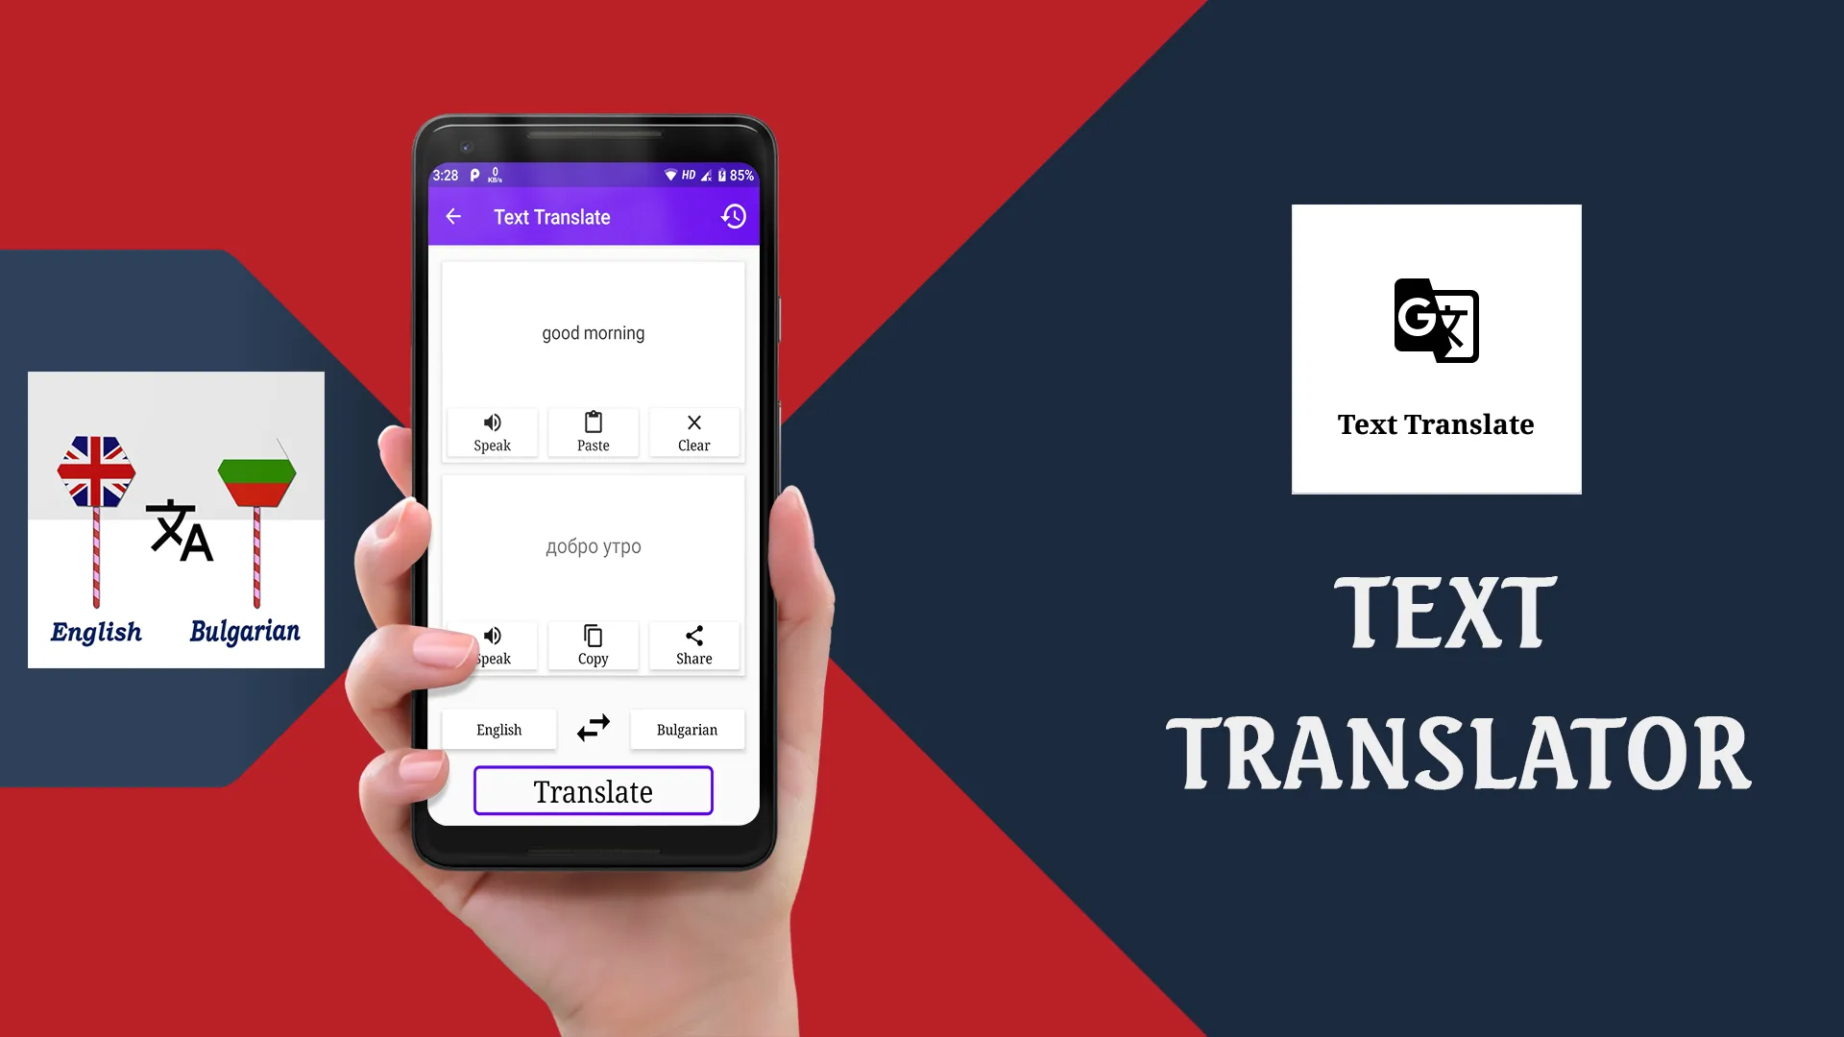Tap the swap languages arrow icon
Viewport: 1844px width, 1037px height.
tap(592, 728)
